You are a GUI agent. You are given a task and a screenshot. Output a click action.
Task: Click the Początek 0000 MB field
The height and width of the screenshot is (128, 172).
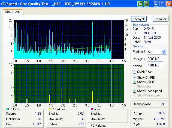155,59
